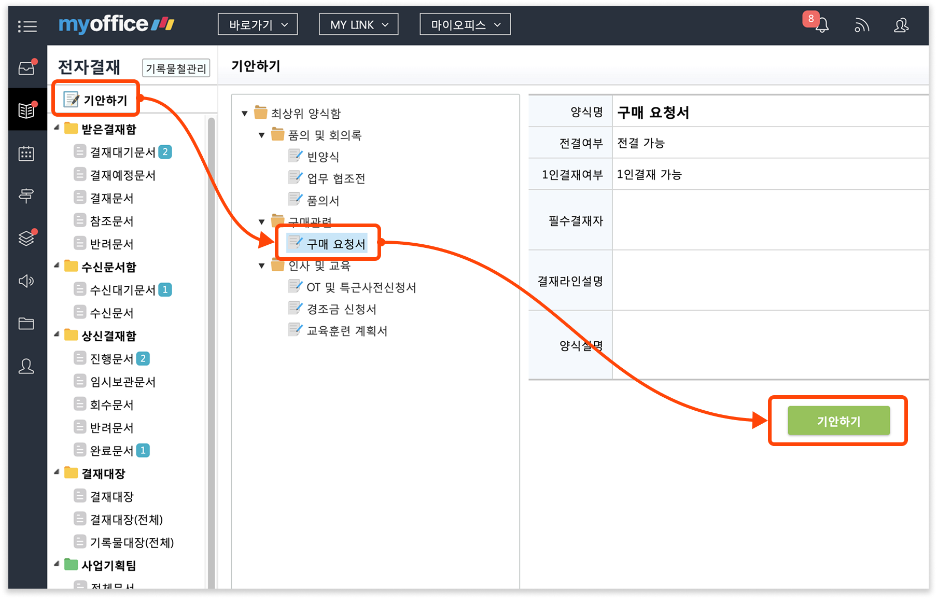Collapse the 최상위 양식함 arrow
The width and height of the screenshot is (937, 599).
(x=245, y=114)
